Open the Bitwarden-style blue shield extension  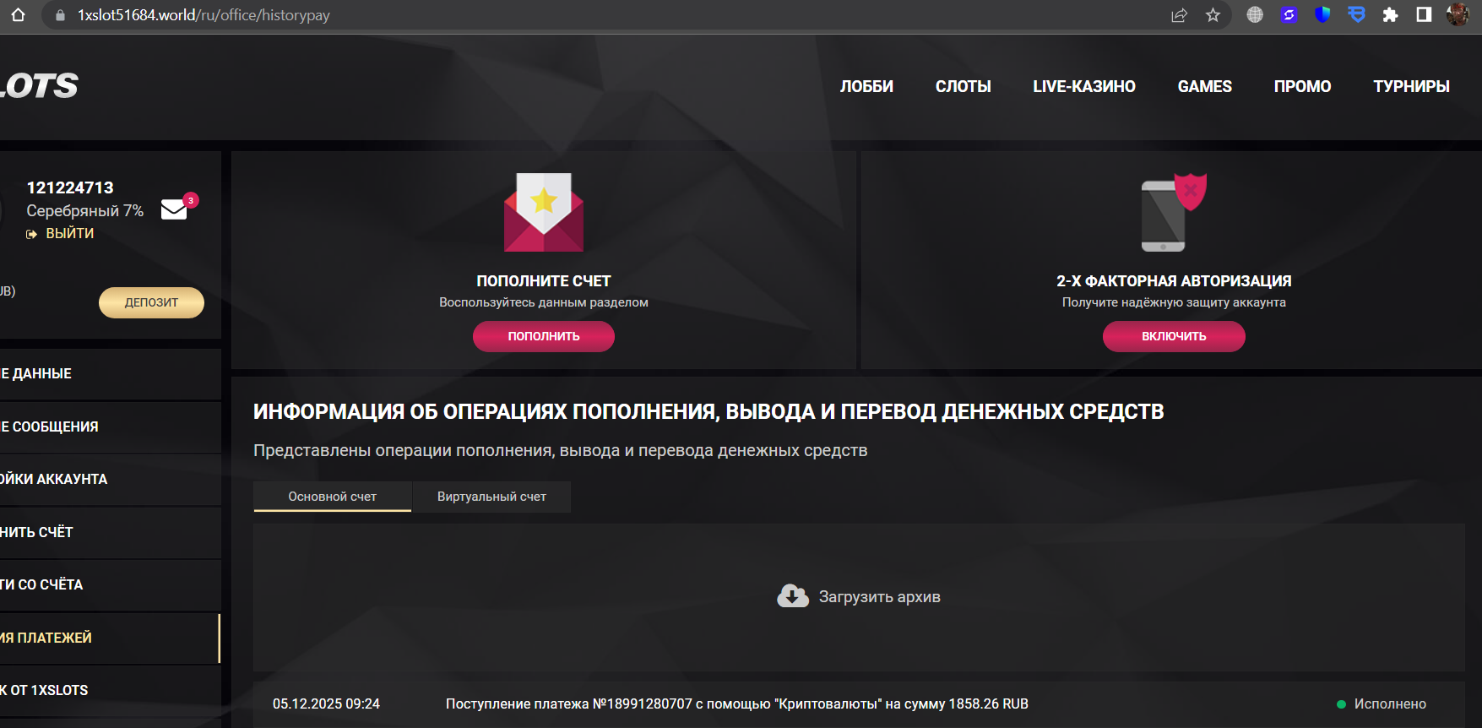pyautogui.click(x=1356, y=14)
